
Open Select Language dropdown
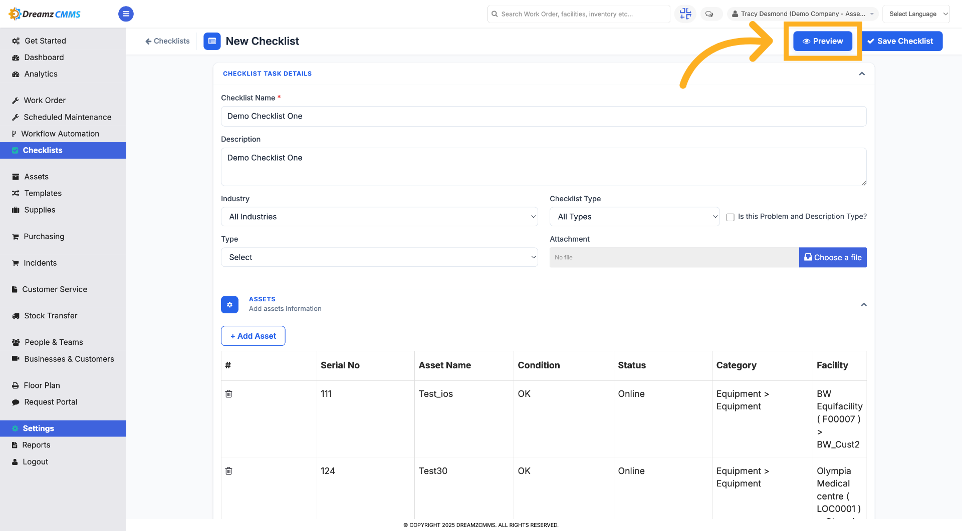click(x=916, y=14)
